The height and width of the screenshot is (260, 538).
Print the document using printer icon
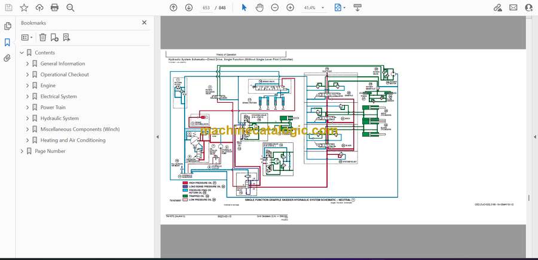click(55, 8)
